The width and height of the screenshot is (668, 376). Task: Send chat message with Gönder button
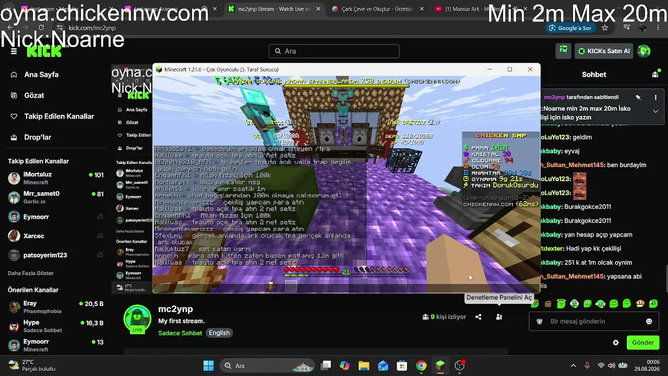pos(643,343)
